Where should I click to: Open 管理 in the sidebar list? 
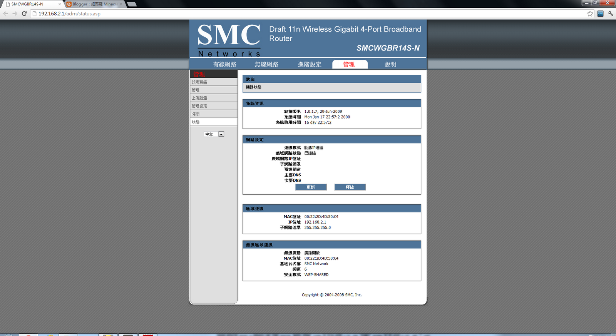(214, 90)
